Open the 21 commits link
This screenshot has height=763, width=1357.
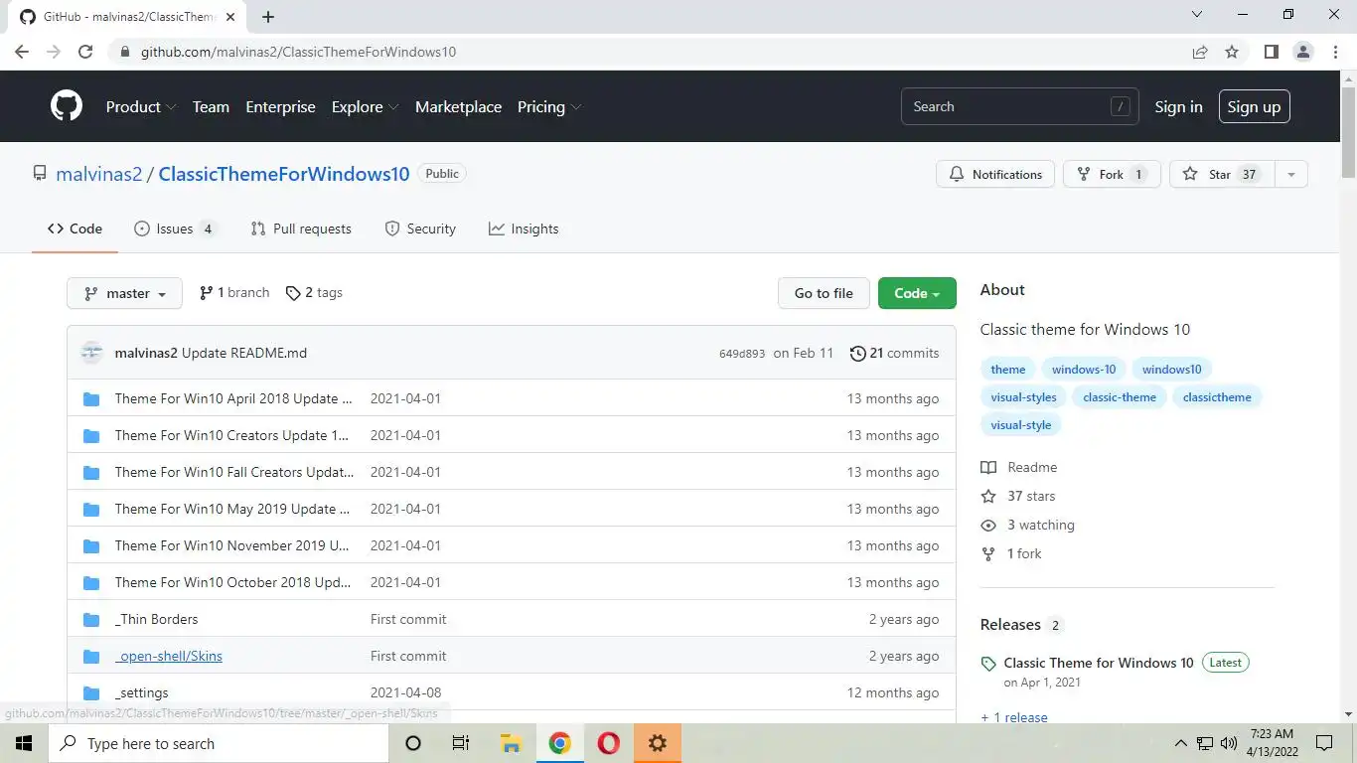coord(894,353)
